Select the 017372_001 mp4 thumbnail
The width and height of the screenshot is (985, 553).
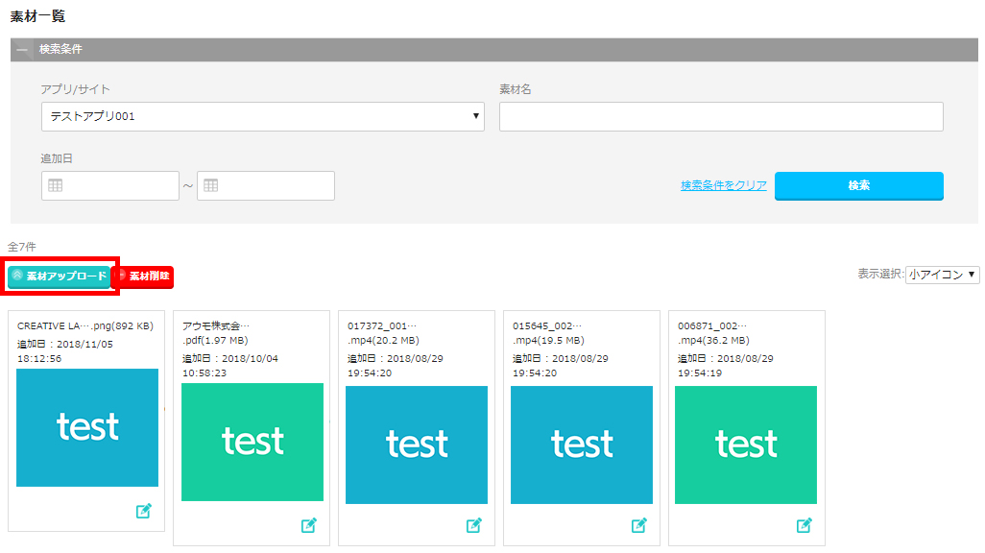pos(417,445)
